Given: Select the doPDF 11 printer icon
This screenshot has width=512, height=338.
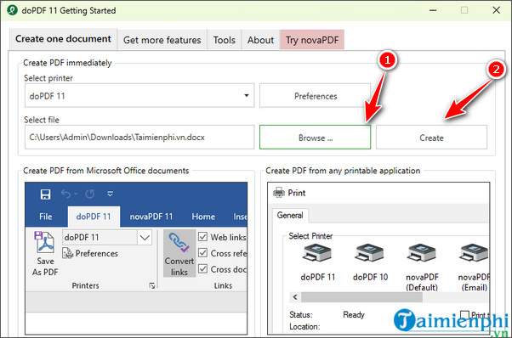Looking at the screenshot, I should (x=316, y=253).
